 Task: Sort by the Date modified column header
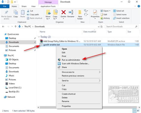tap(90, 32)
